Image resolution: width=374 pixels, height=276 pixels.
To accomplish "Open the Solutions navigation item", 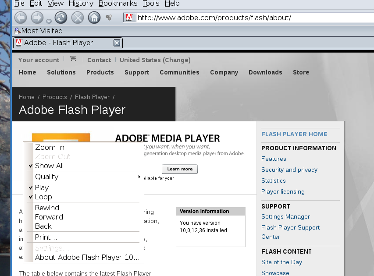I will [x=61, y=72].
